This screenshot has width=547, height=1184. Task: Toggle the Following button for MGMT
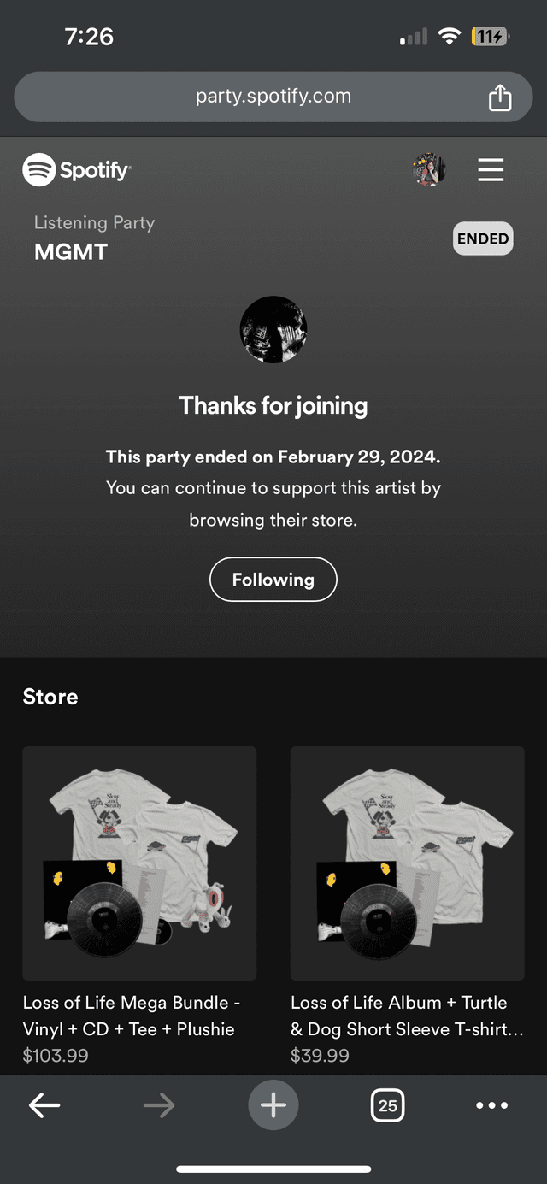click(273, 580)
